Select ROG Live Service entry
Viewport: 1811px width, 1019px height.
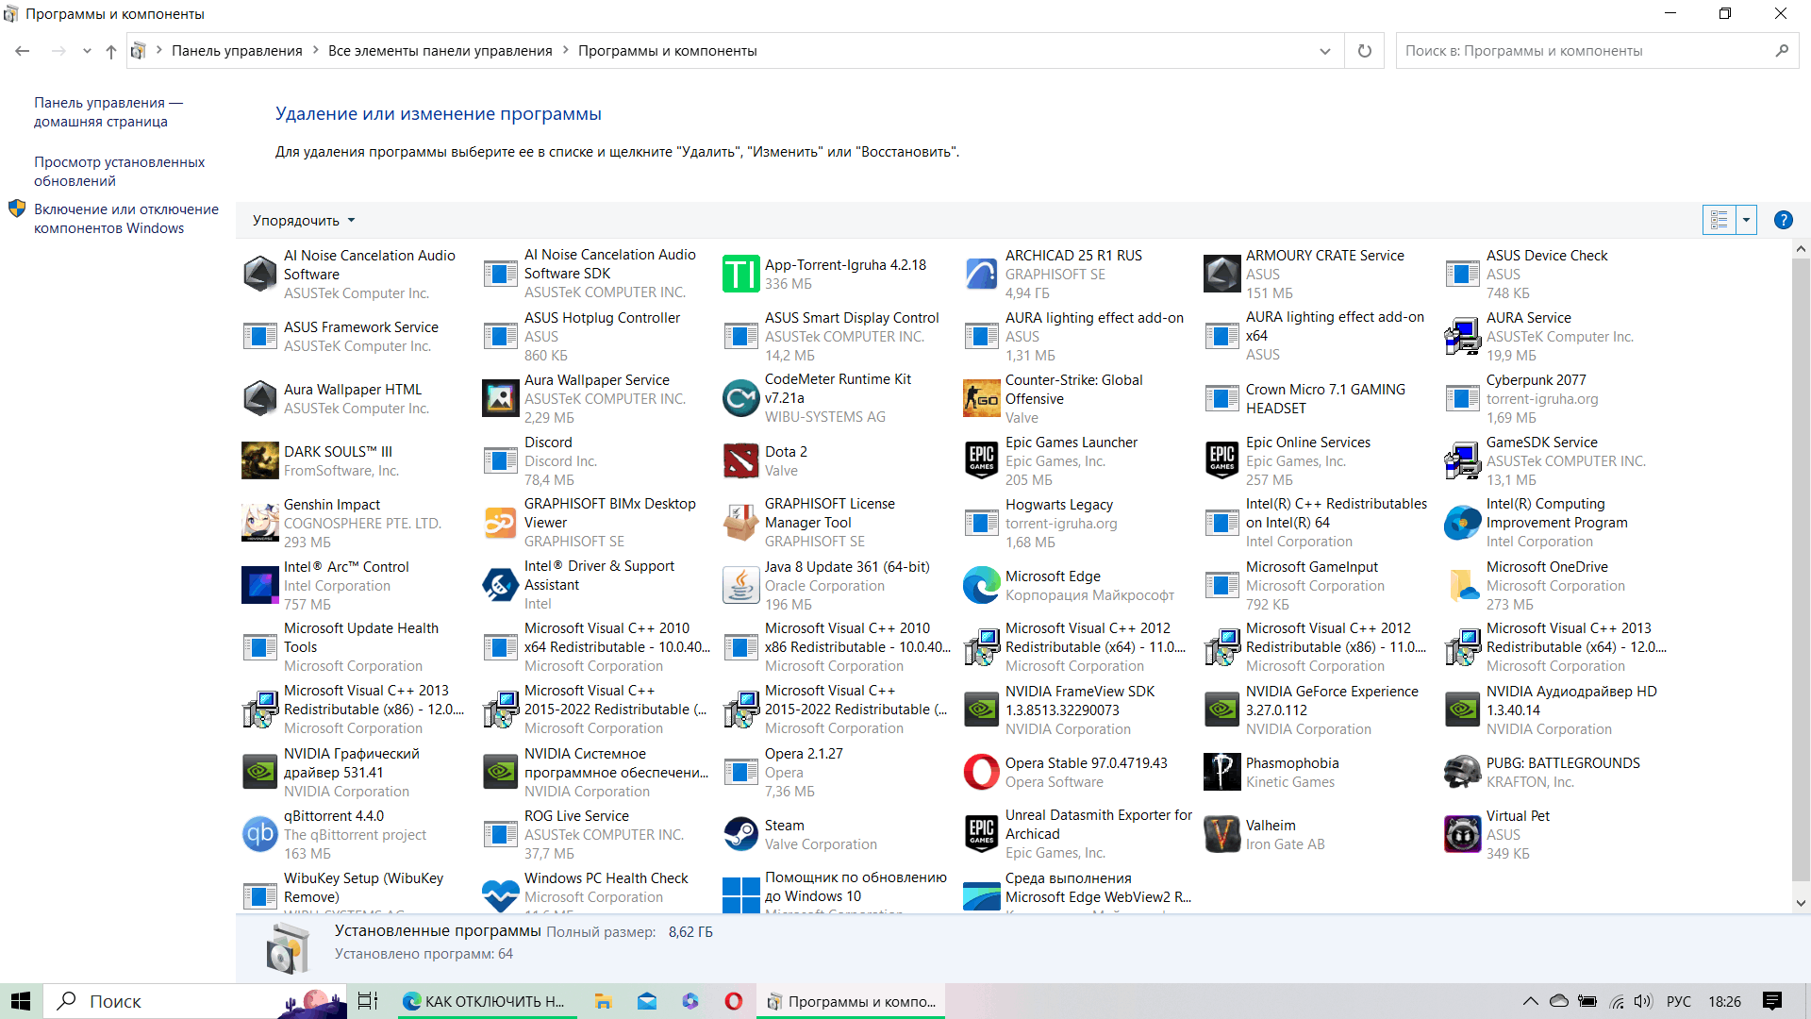pyautogui.click(x=594, y=835)
